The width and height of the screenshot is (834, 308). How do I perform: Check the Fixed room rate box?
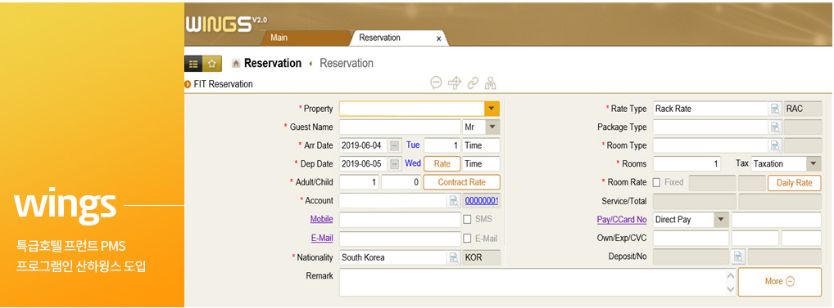pos(656,182)
